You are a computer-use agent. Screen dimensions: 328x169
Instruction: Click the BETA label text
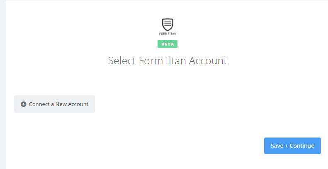point(168,44)
